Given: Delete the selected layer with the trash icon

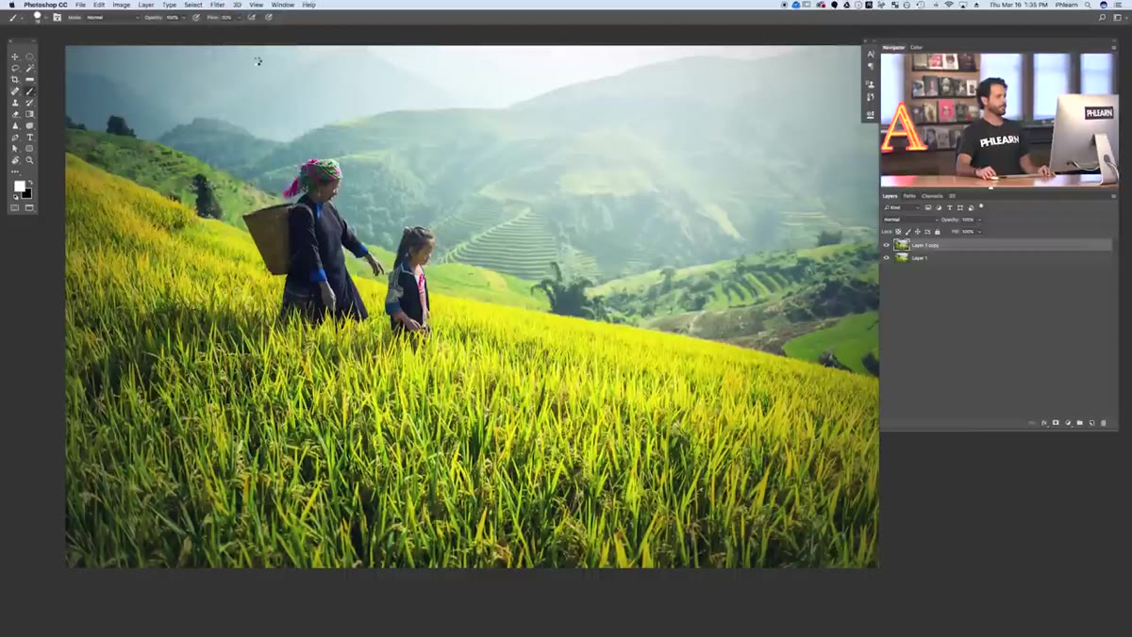Looking at the screenshot, I should pyautogui.click(x=1103, y=423).
